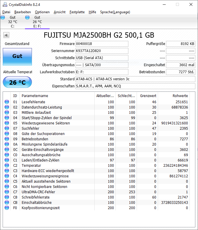Click the disk title FUJITSU MJA2500BH G2
Image resolution: width=198 pixels, height=230 pixels.
[99, 35]
